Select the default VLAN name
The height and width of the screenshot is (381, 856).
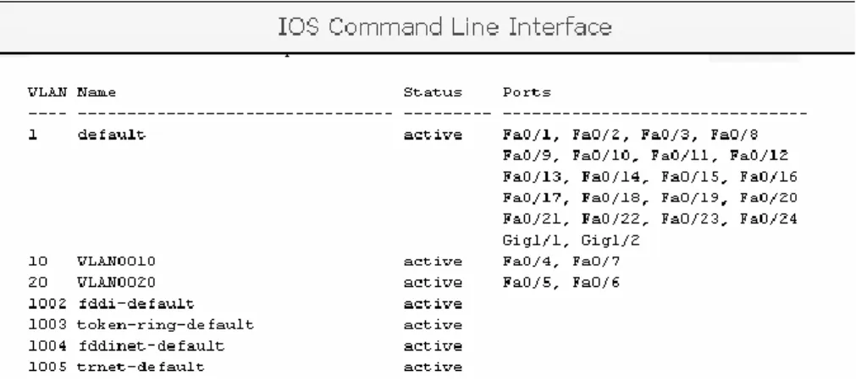point(112,135)
